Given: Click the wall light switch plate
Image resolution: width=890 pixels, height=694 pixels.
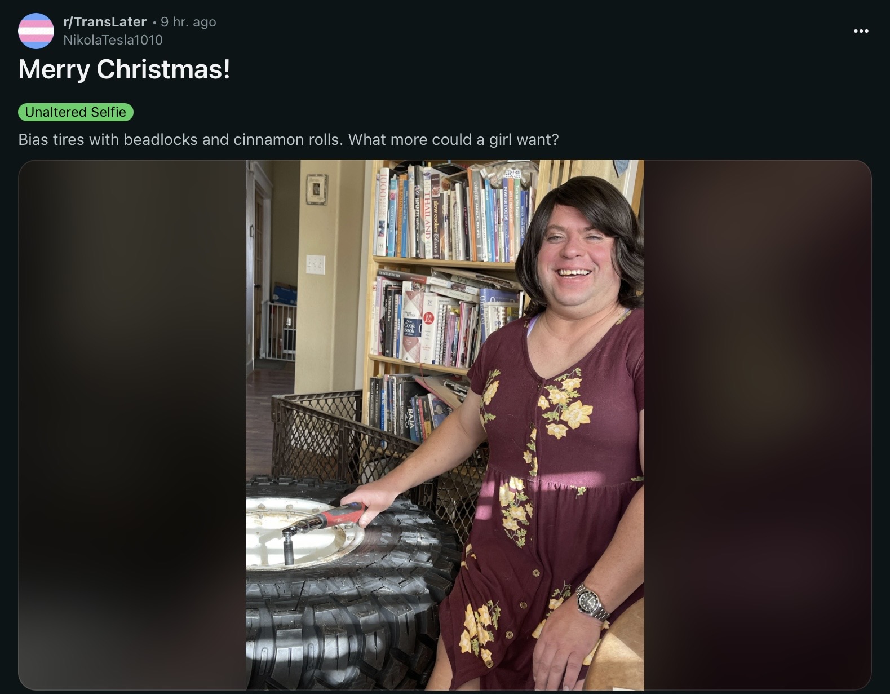Looking at the screenshot, I should click(315, 264).
